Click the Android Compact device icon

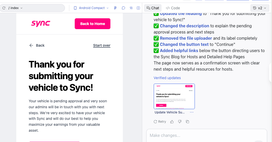[75, 8]
